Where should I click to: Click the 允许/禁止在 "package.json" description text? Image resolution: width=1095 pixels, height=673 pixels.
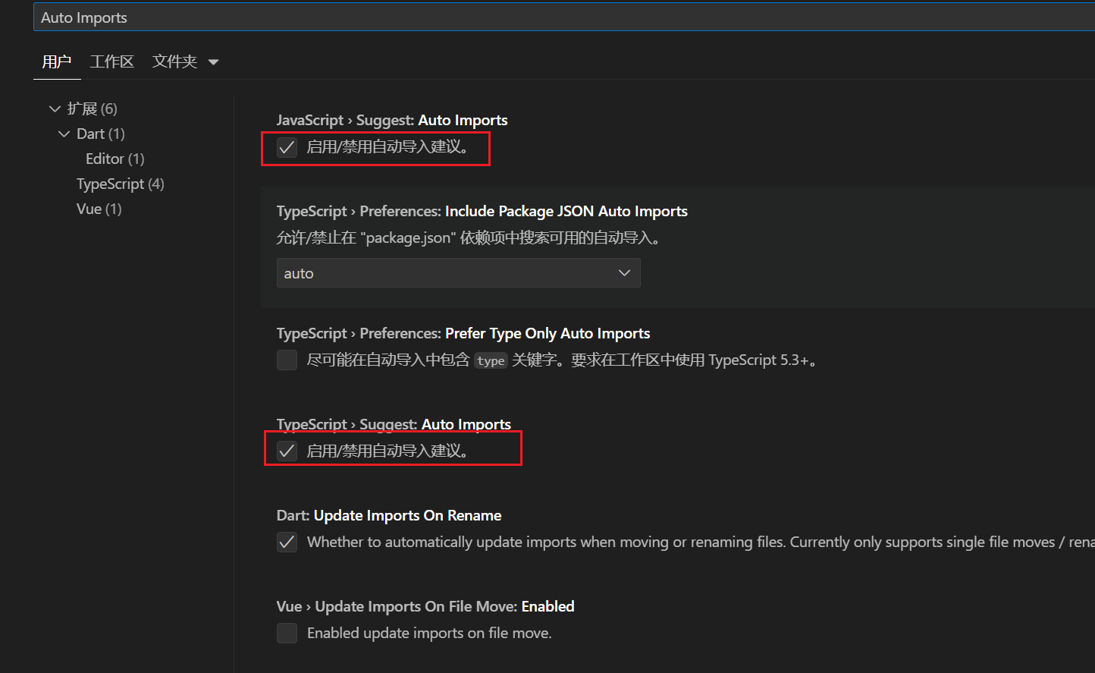[470, 238]
